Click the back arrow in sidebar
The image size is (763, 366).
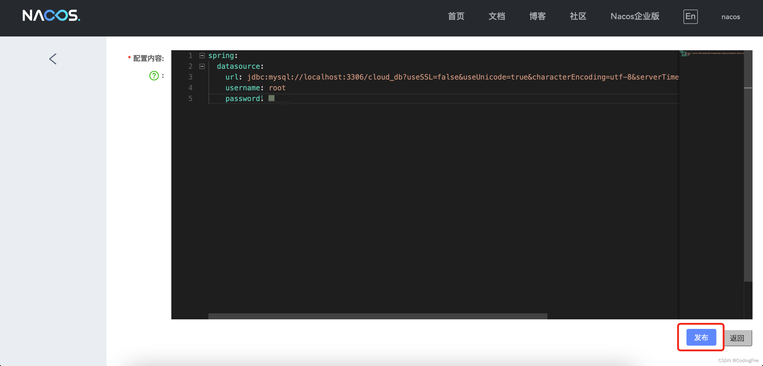[53, 59]
